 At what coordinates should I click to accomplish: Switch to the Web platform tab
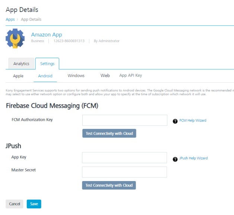tap(105, 75)
